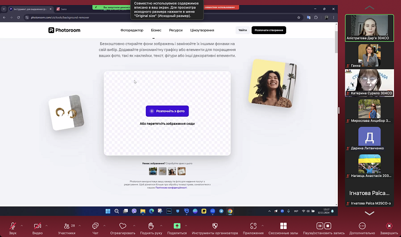Bookmark page with star icon
Screen dimensions: 401x237
[299, 18]
